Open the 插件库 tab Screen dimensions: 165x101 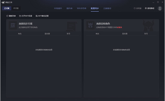click(x=69, y=8)
